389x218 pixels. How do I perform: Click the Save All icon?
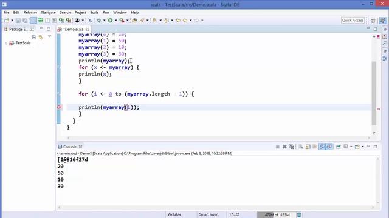coord(25,20)
